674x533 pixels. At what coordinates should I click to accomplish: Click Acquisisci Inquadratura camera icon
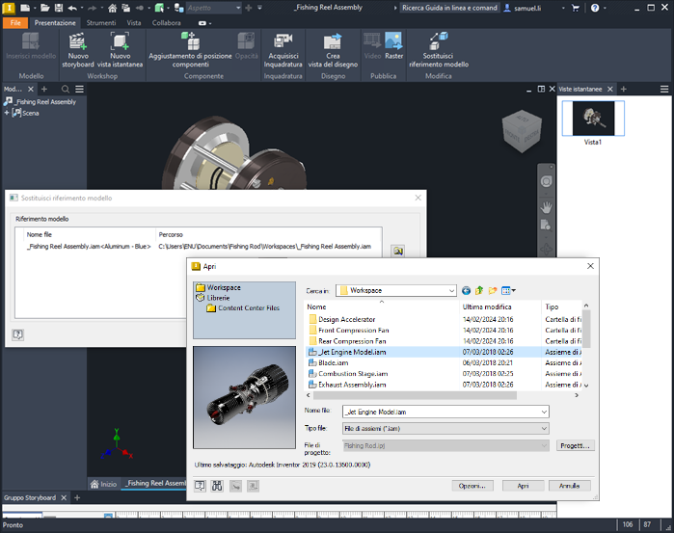tap(283, 41)
